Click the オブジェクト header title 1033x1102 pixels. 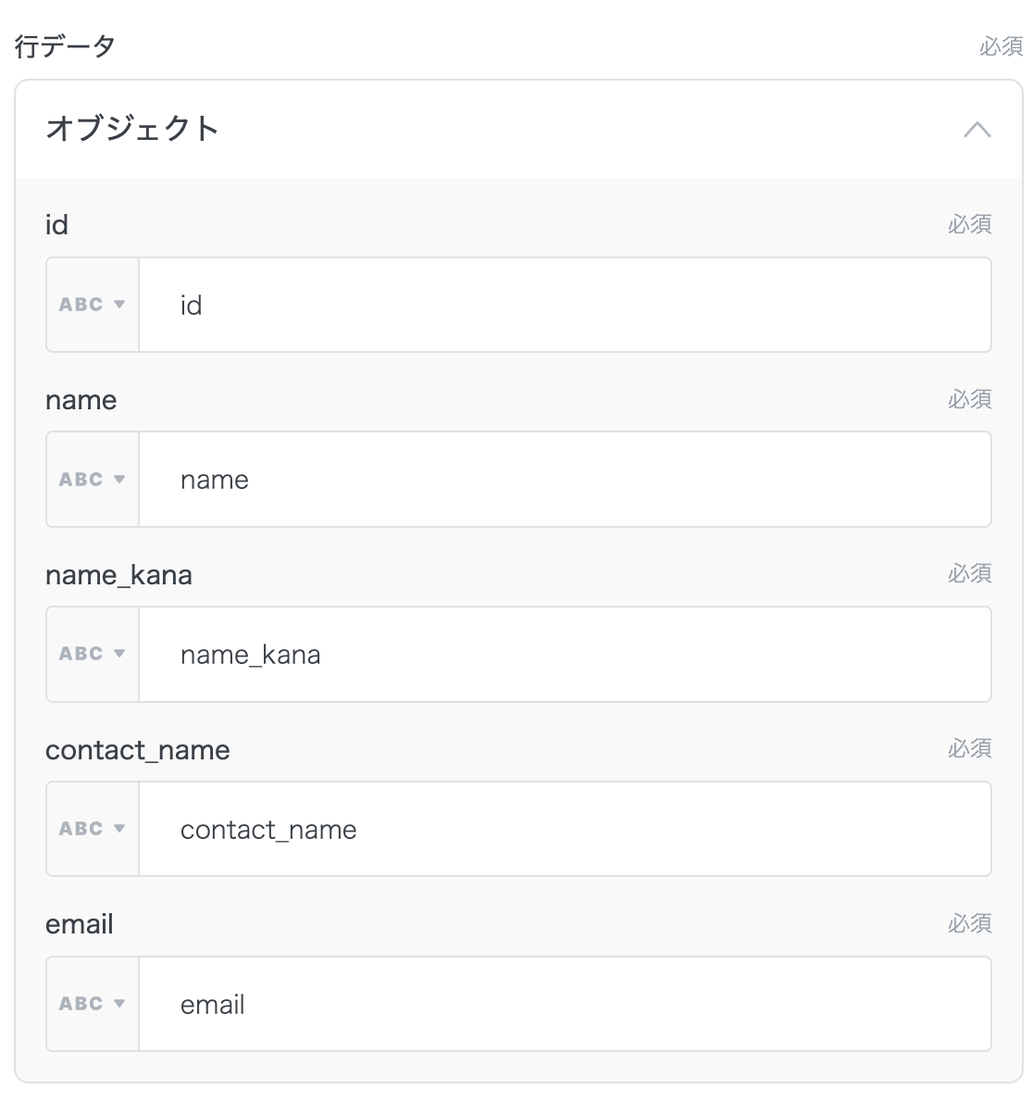pyautogui.click(x=132, y=129)
